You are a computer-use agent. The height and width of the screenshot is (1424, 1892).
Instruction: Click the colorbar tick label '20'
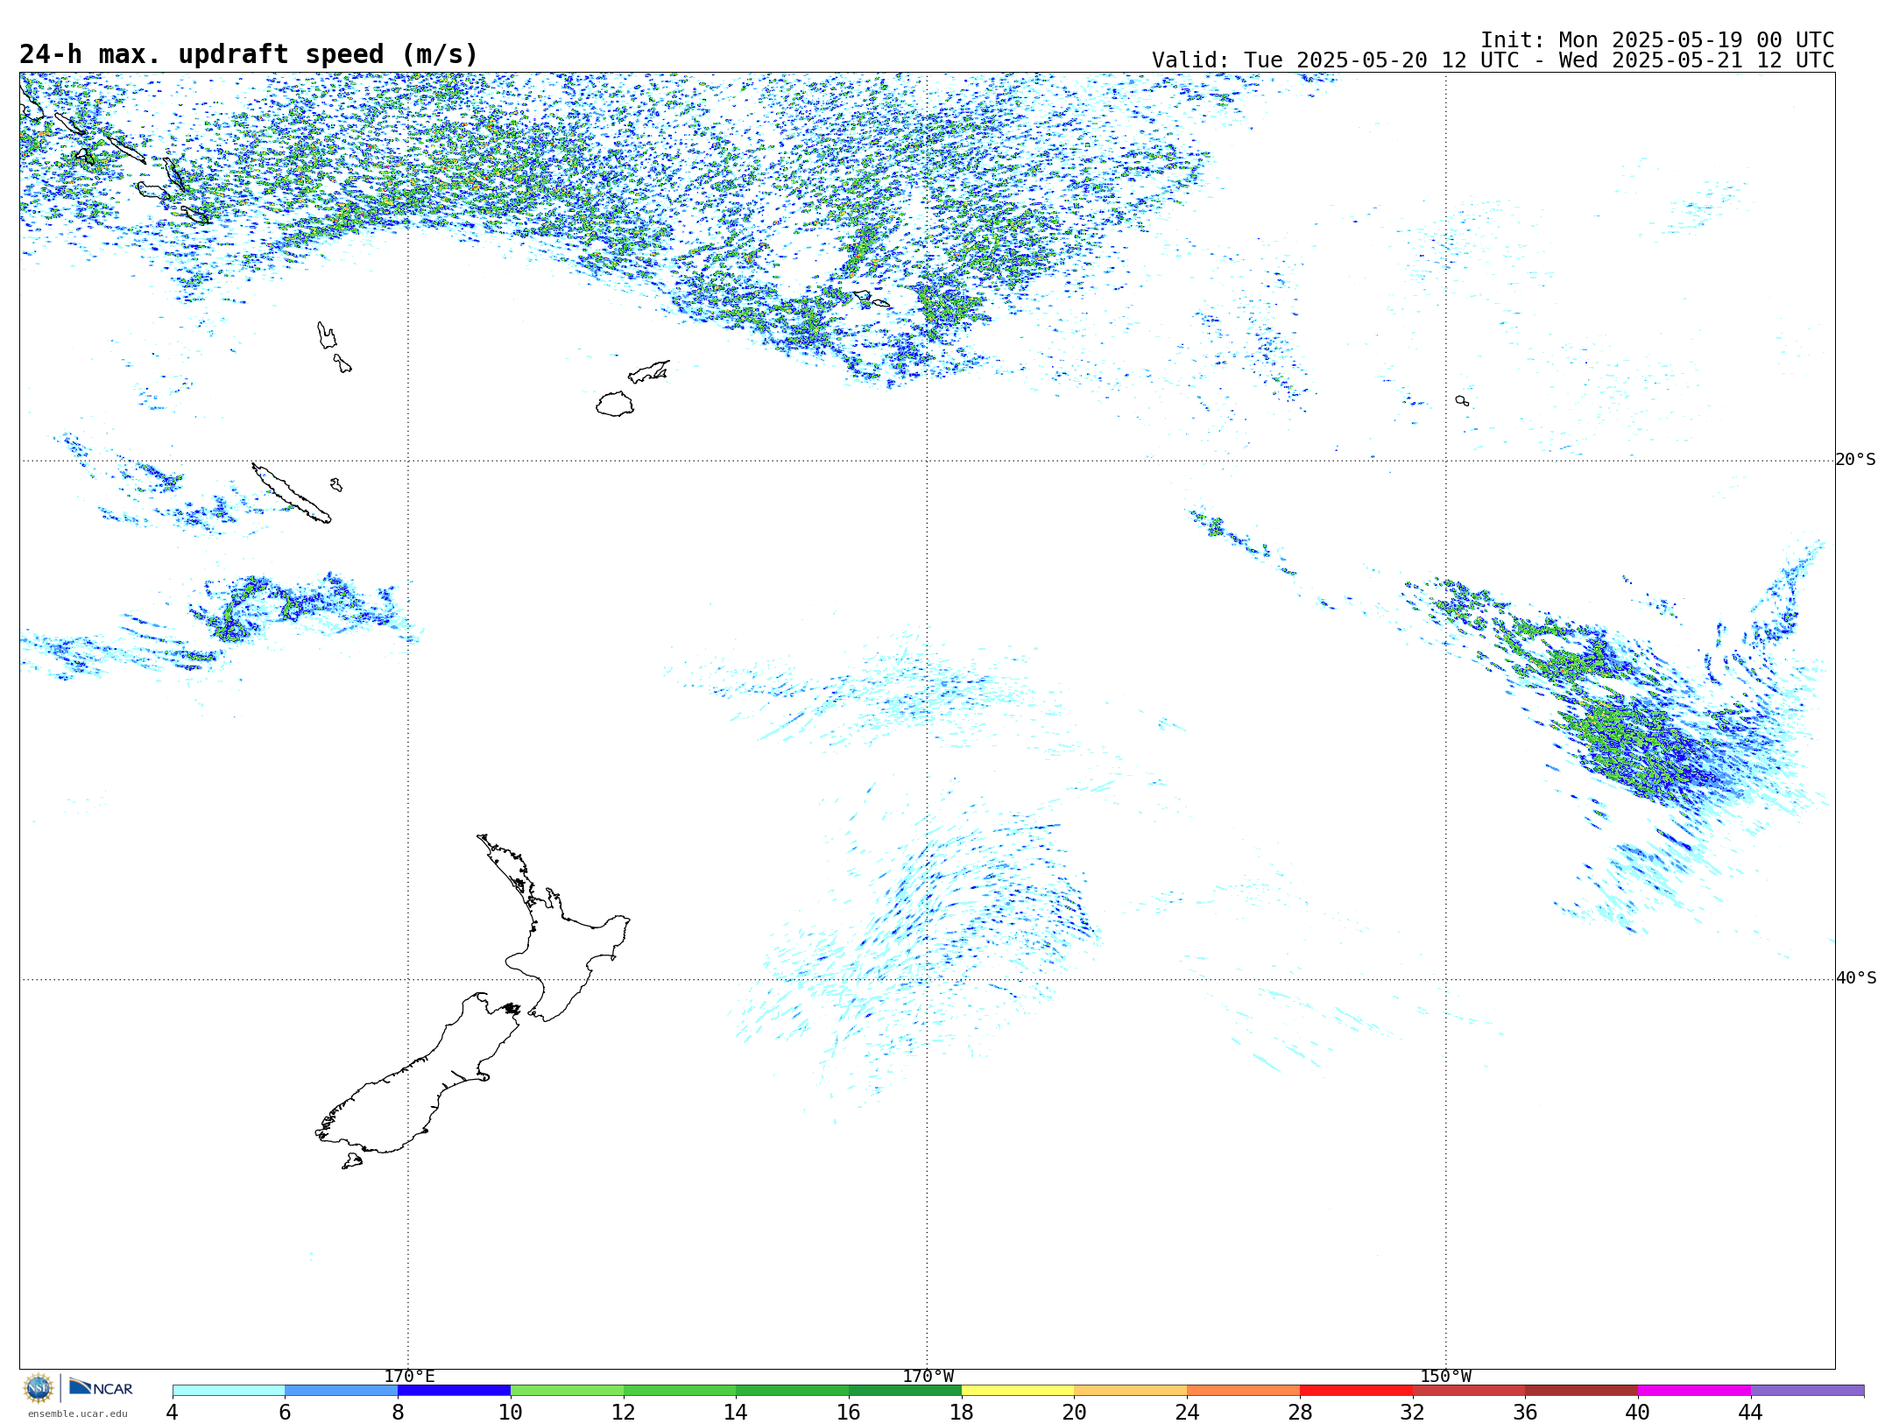click(x=1075, y=1412)
